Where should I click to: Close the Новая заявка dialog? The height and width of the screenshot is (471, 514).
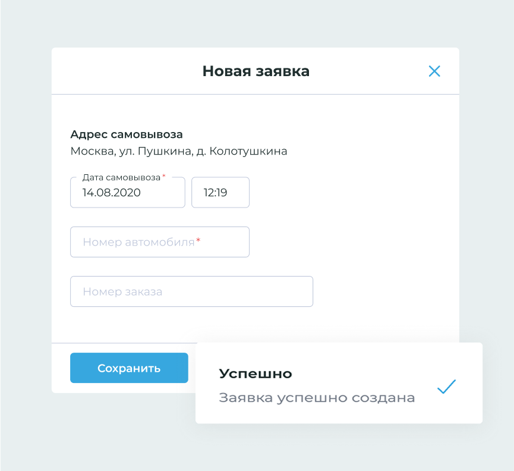[434, 71]
